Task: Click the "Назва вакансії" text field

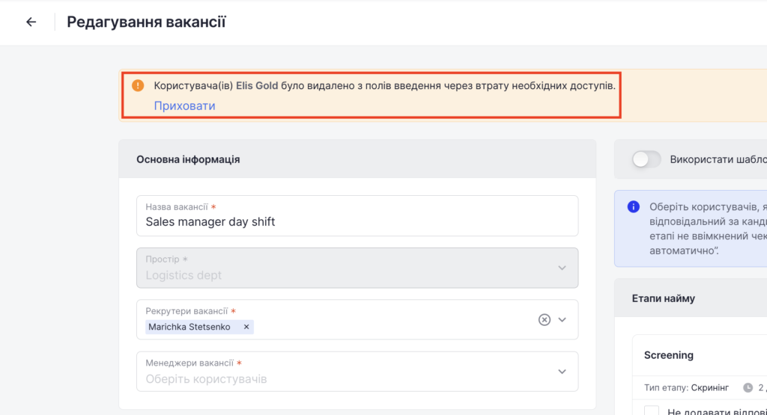Action: 357,221
